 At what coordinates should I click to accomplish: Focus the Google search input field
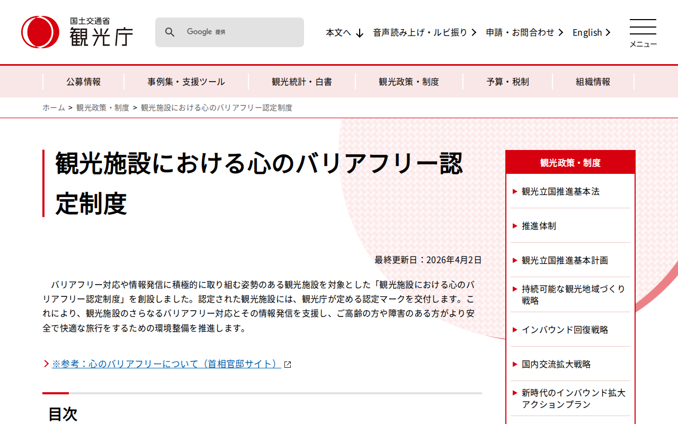(x=240, y=32)
